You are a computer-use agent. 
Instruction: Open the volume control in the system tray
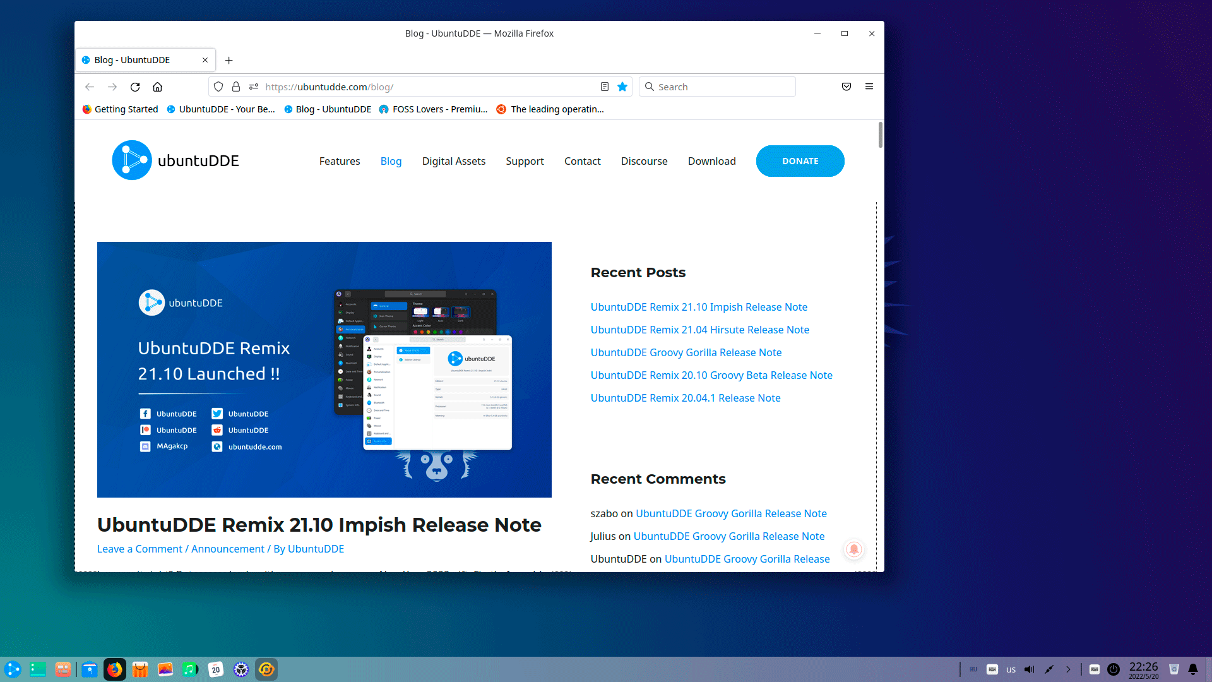tap(1030, 669)
